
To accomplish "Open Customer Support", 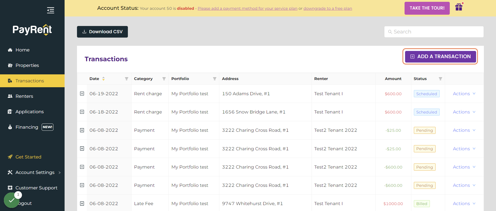I will (x=32, y=188).
